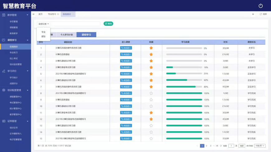The image size is (271, 152).
Task: Favorite the empty star in row 8
Action: 151,93
